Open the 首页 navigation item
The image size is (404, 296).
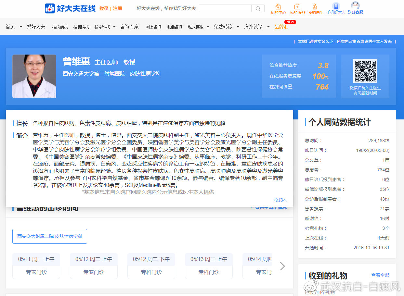(x=10, y=27)
